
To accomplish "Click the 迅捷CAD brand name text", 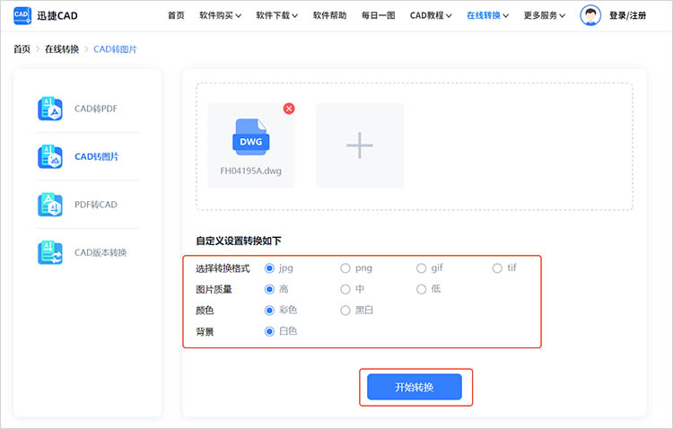I will 57,16.
